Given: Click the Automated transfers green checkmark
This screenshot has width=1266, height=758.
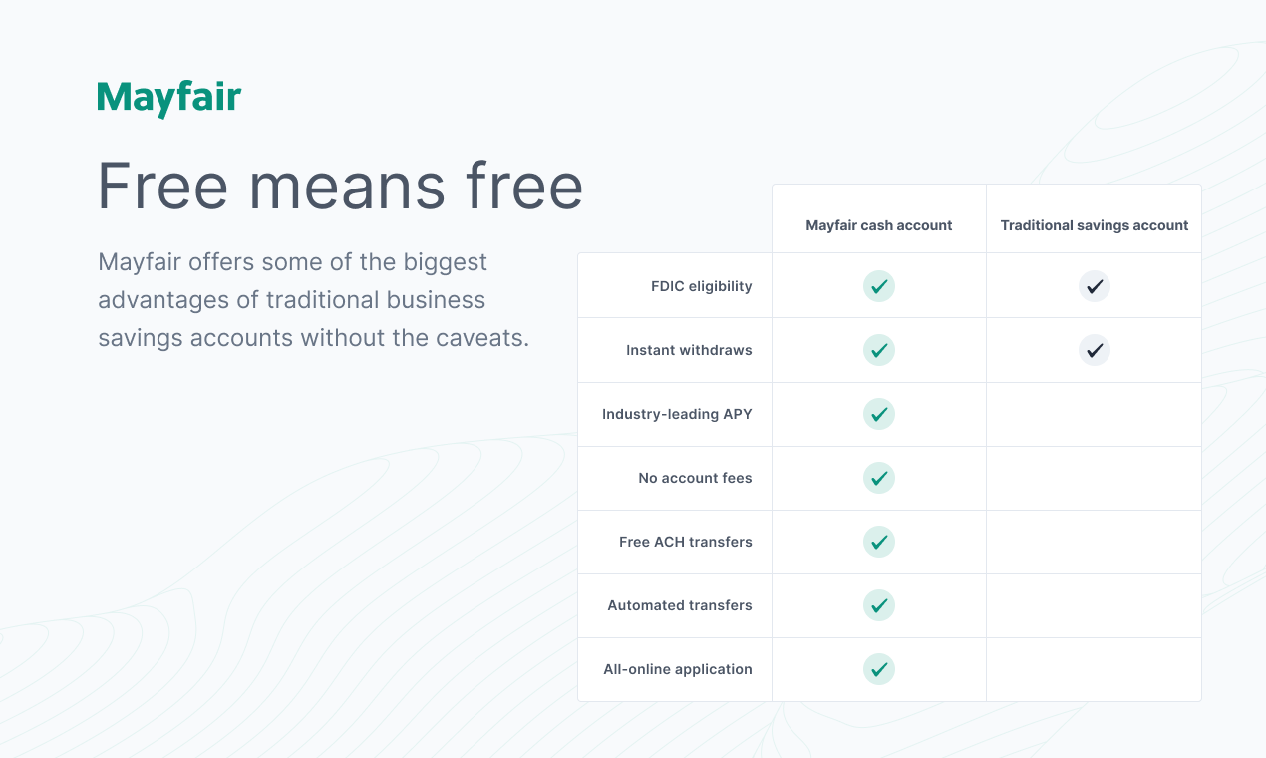Looking at the screenshot, I should coord(879,605).
